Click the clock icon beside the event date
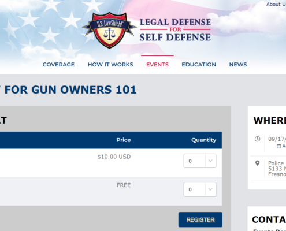The height and width of the screenshot is (231, 286). tap(257, 139)
